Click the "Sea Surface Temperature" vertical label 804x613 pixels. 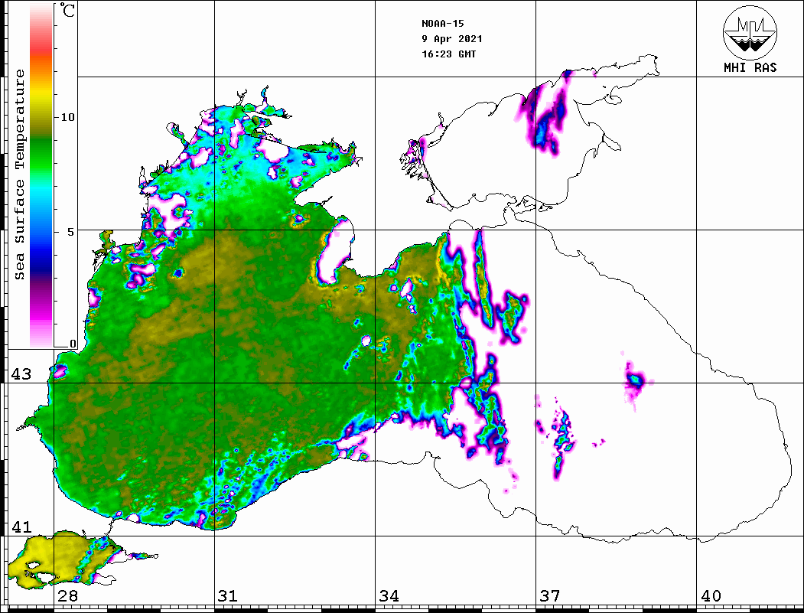tap(19, 174)
